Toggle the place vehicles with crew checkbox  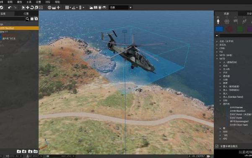217,146
